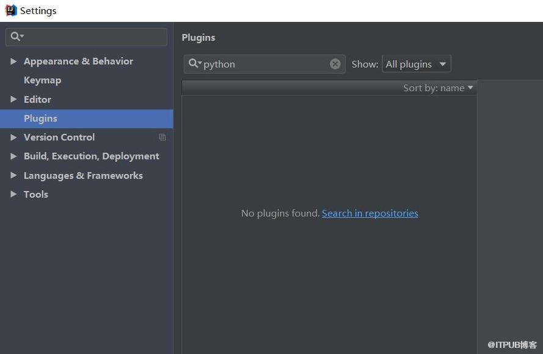Select Version Control in the settings tree
This screenshot has height=354, width=543.
pyautogui.click(x=59, y=138)
